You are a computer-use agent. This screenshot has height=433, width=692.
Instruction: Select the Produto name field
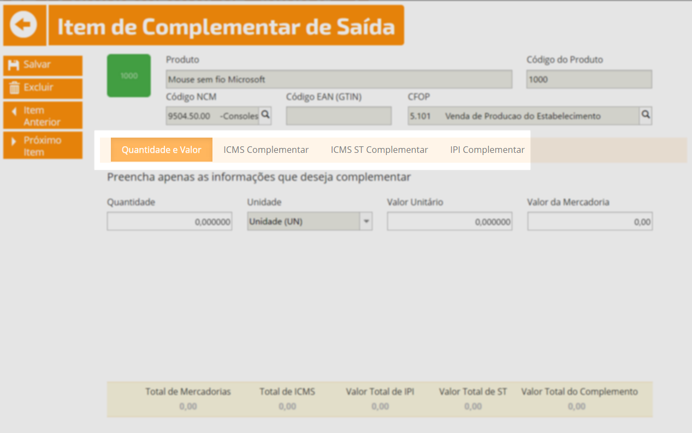tap(339, 79)
